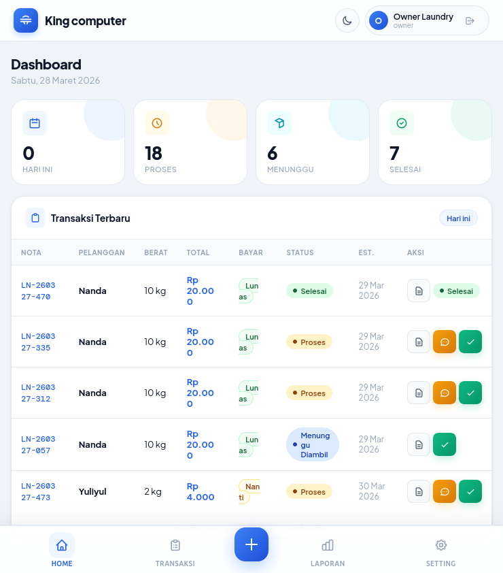Click Selesai status badge for LN-260327-470

pyautogui.click(x=309, y=291)
